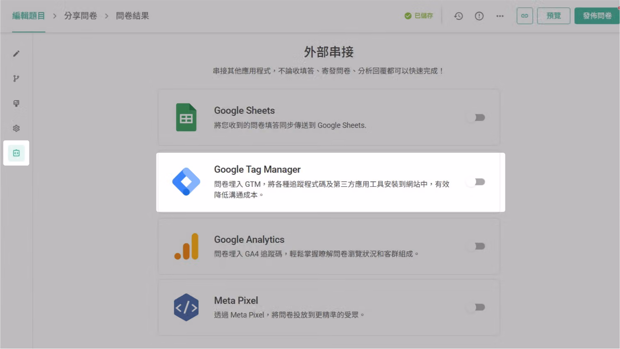Click the 發佈問卷 publish button
Viewport: 620px width, 349px height.
tap(597, 16)
